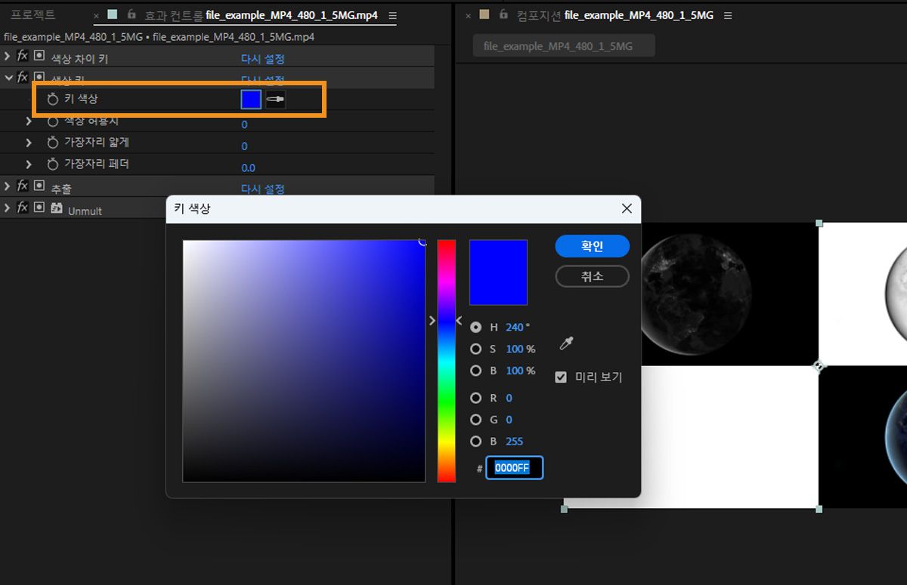This screenshot has height=585, width=907.
Task: Toggle the stopwatch for 가장자리 페더
Action: pyautogui.click(x=52, y=165)
